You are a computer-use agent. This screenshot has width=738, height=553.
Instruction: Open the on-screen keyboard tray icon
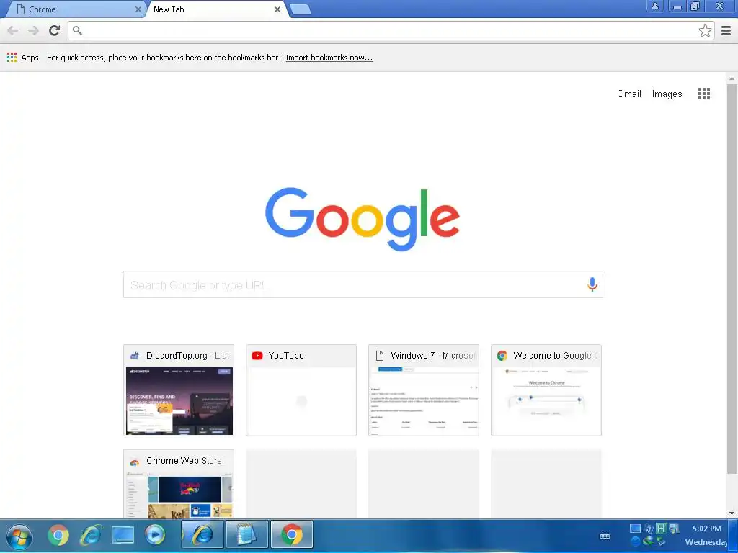pyautogui.click(x=605, y=536)
